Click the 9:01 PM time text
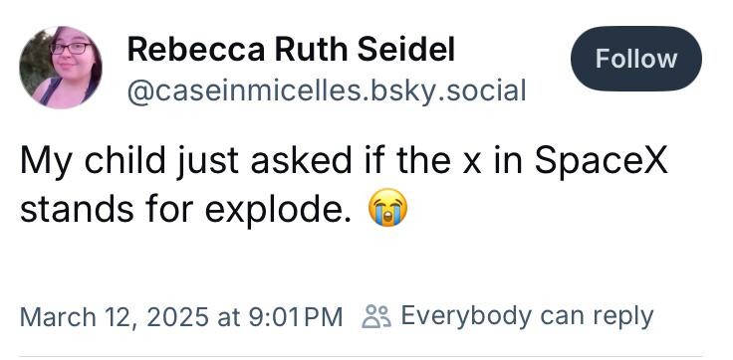733x360 pixels. pyautogui.click(x=296, y=317)
